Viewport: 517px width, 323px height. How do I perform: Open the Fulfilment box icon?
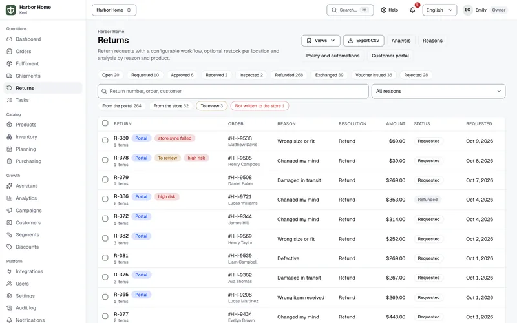point(9,63)
